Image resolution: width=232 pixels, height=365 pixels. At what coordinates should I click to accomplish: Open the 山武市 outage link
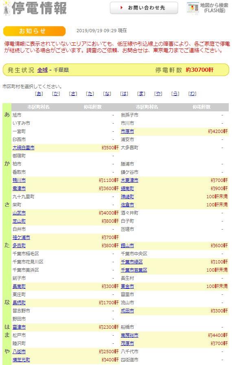click(19, 213)
